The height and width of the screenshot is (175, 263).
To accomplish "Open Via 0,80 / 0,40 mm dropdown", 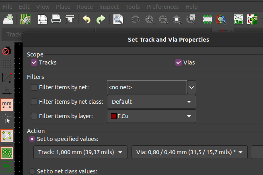I will point(189,152).
